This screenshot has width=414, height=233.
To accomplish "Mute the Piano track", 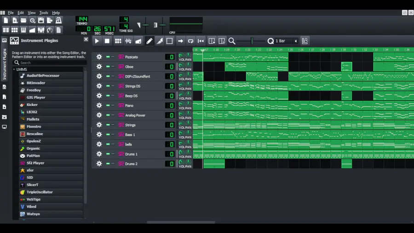I will [x=108, y=105].
